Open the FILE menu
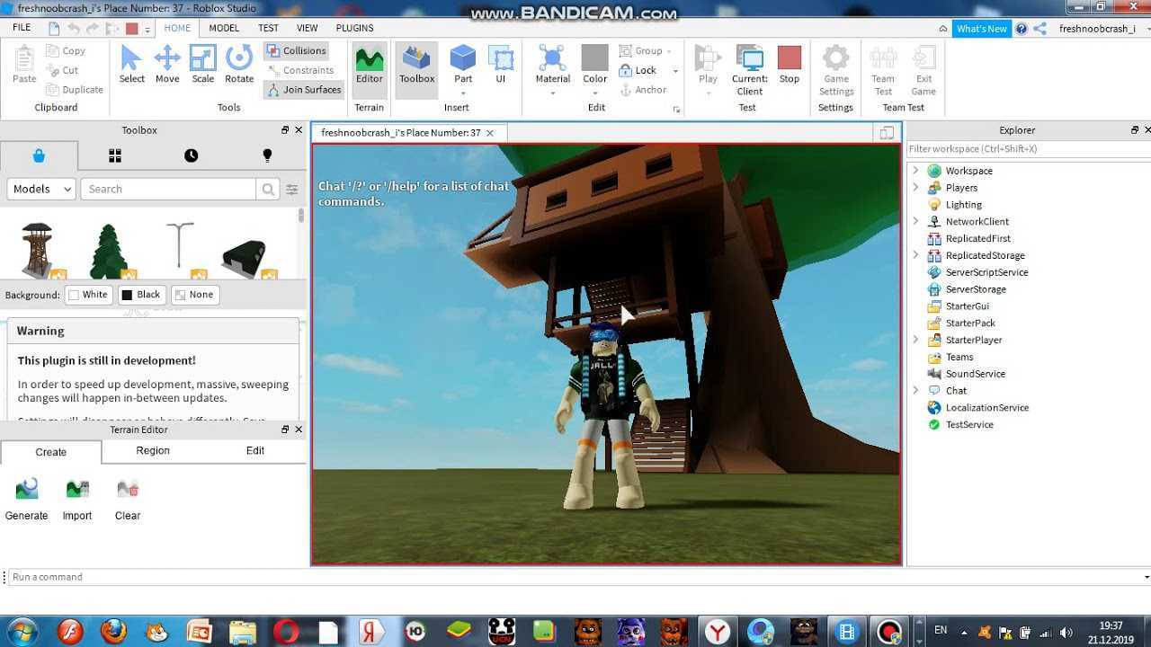 22,28
